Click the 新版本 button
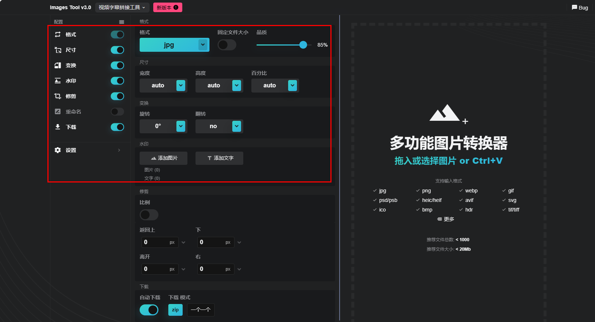Viewport: 595px width, 322px height. coord(168,7)
